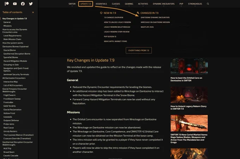Open Nightlife 2026 link
The width and height of the screenshot is (240, 159).
click(x=147, y=27)
